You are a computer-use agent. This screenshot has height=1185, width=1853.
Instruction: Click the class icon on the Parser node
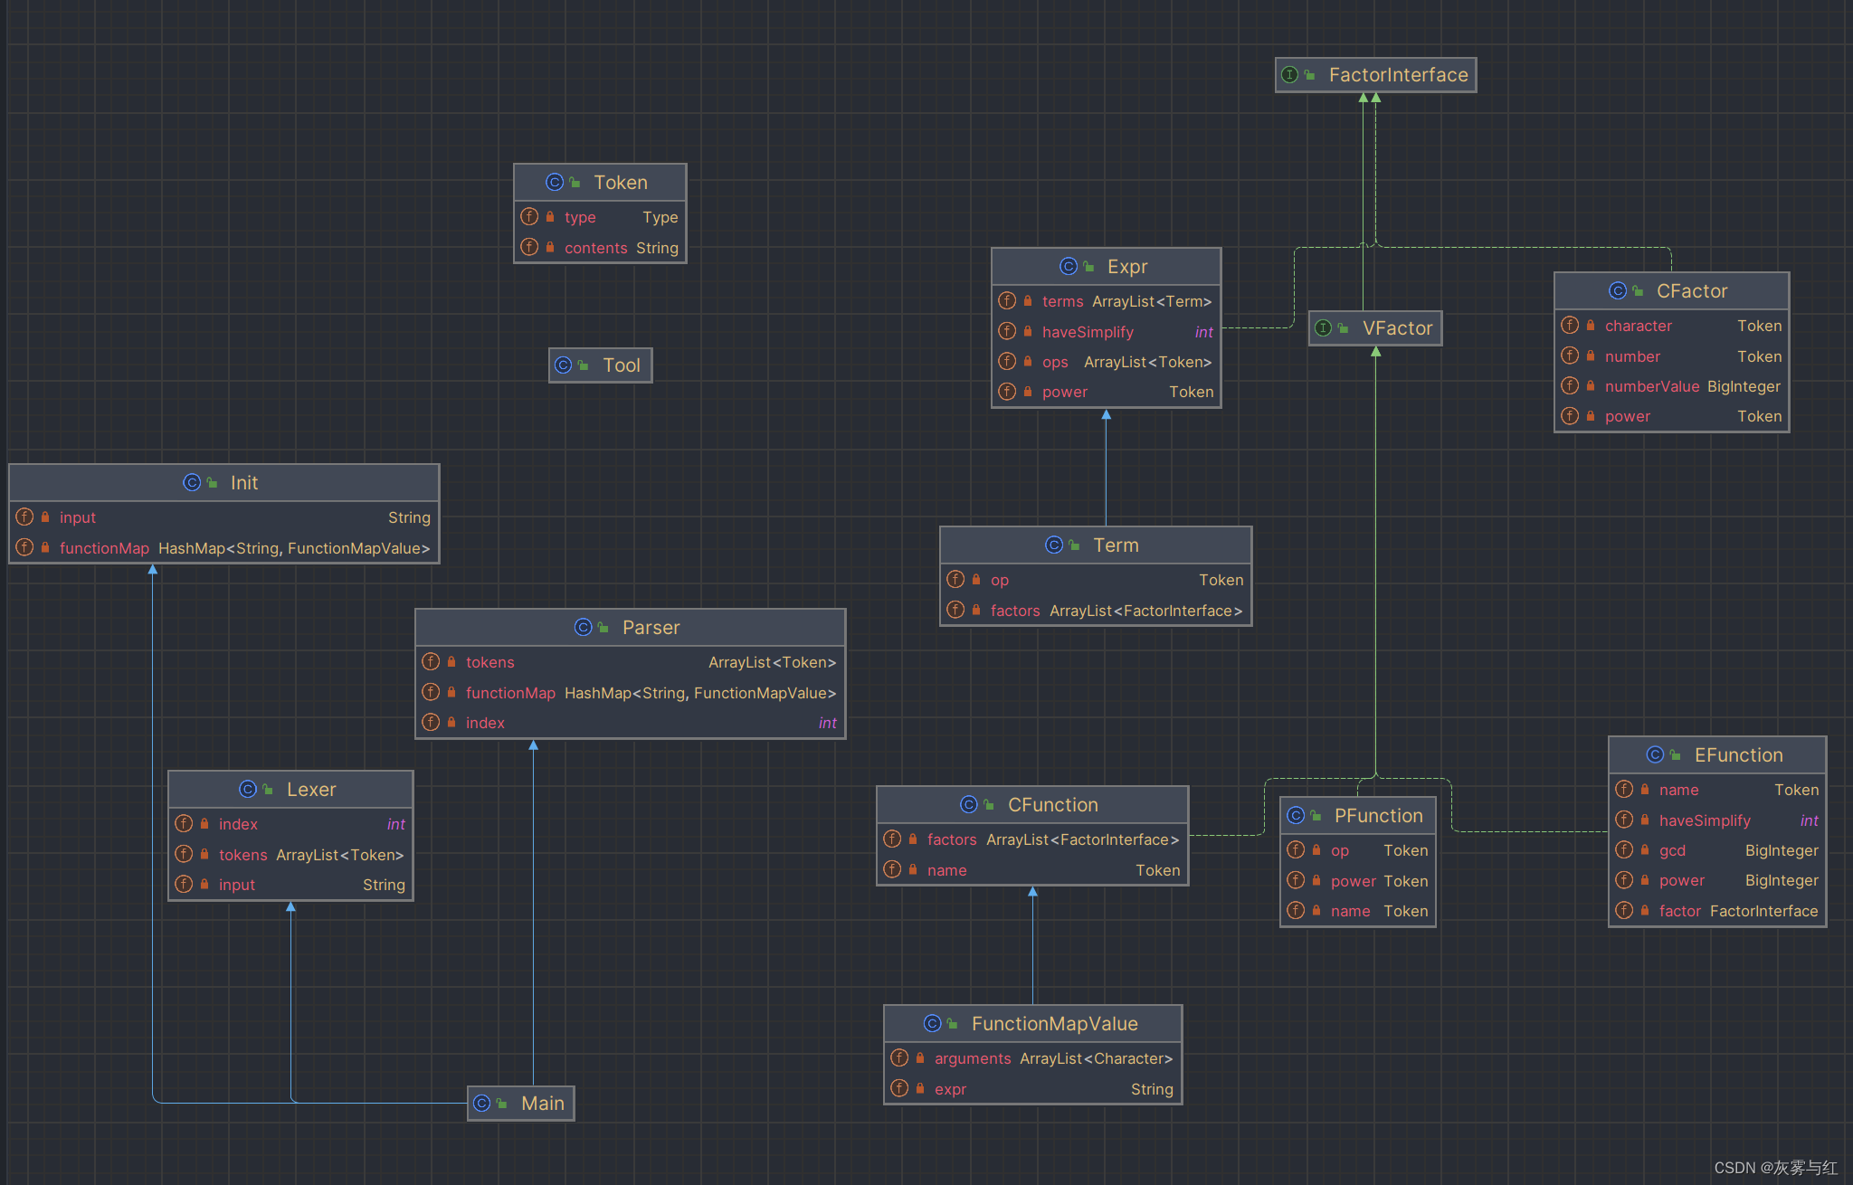pos(584,628)
